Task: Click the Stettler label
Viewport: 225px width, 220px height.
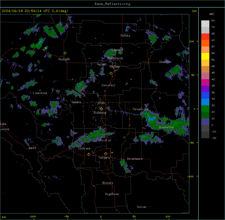Action: [165, 62]
